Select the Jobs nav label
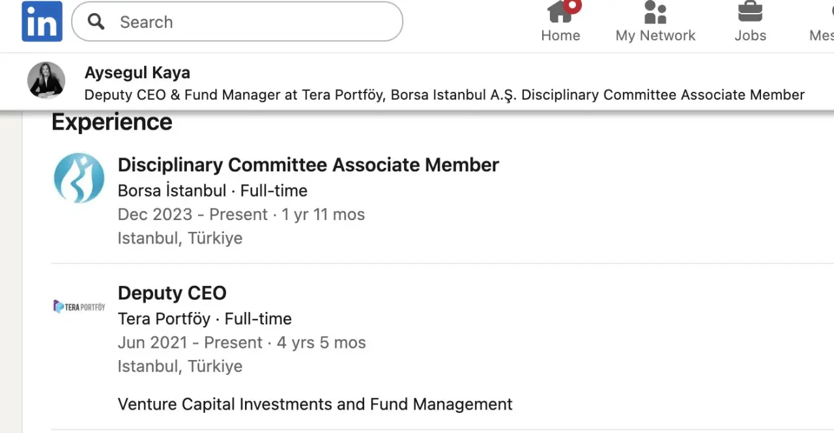834x433 pixels. 750,36
